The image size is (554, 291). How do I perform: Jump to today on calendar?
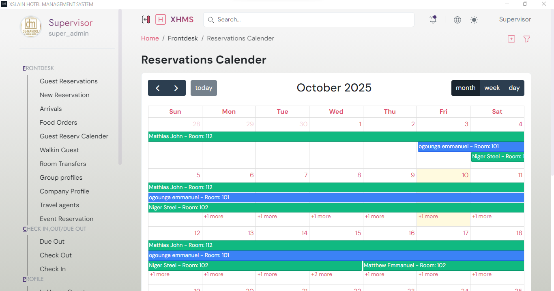point(204,88)
